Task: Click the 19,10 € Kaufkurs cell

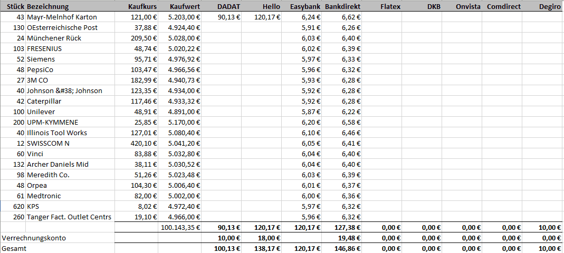Action: click(136, 217)
